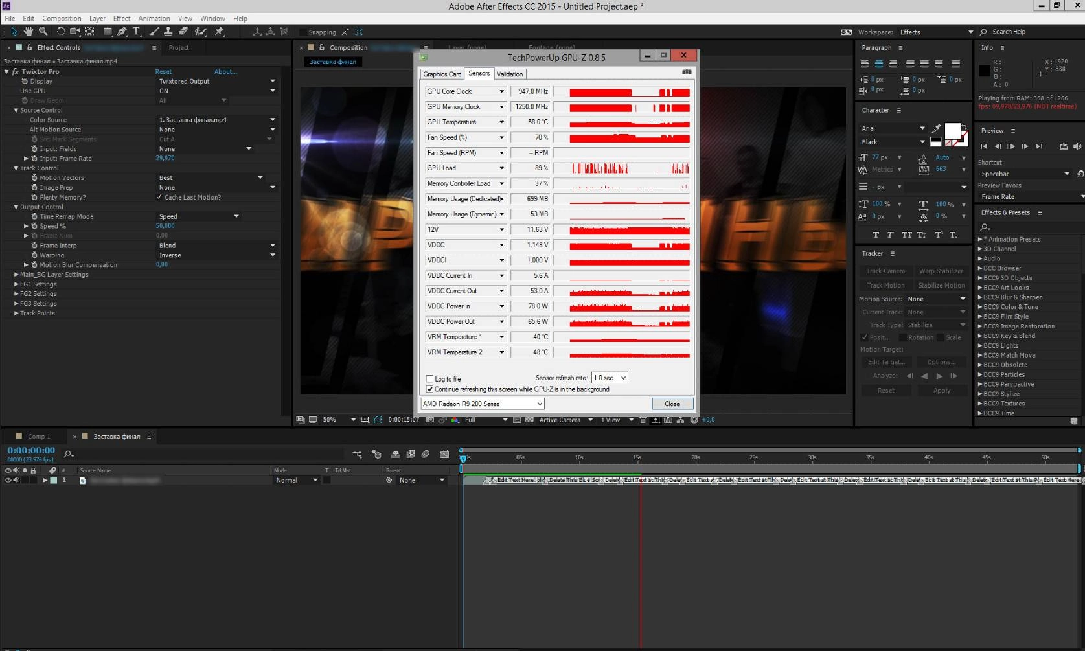1085x651 pixels.
Task: Open Use GPU dropdown
Action: click(217, 91)
